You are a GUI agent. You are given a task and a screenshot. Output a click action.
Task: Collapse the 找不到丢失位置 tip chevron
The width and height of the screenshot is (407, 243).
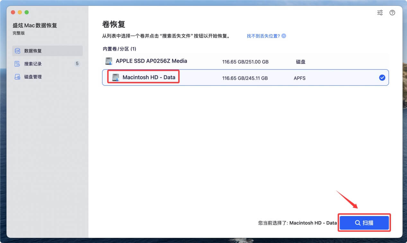pos(283,36)
